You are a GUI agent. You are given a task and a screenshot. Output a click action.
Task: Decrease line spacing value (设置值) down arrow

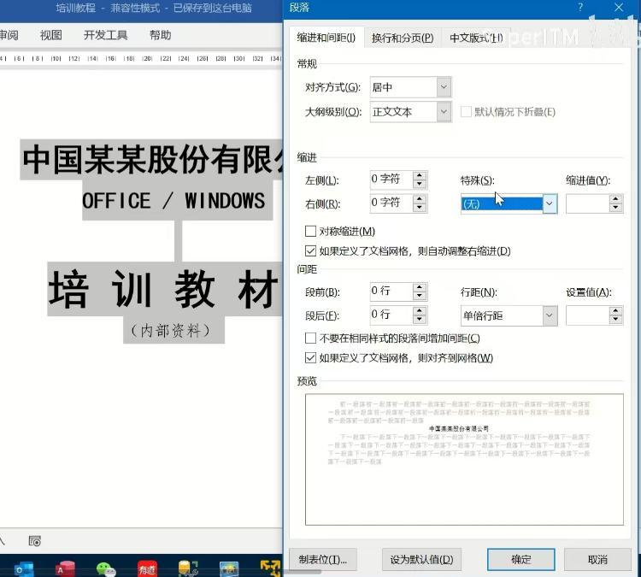point(615,320)
